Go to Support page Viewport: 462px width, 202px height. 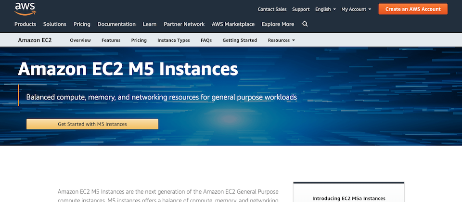point(301,9)
